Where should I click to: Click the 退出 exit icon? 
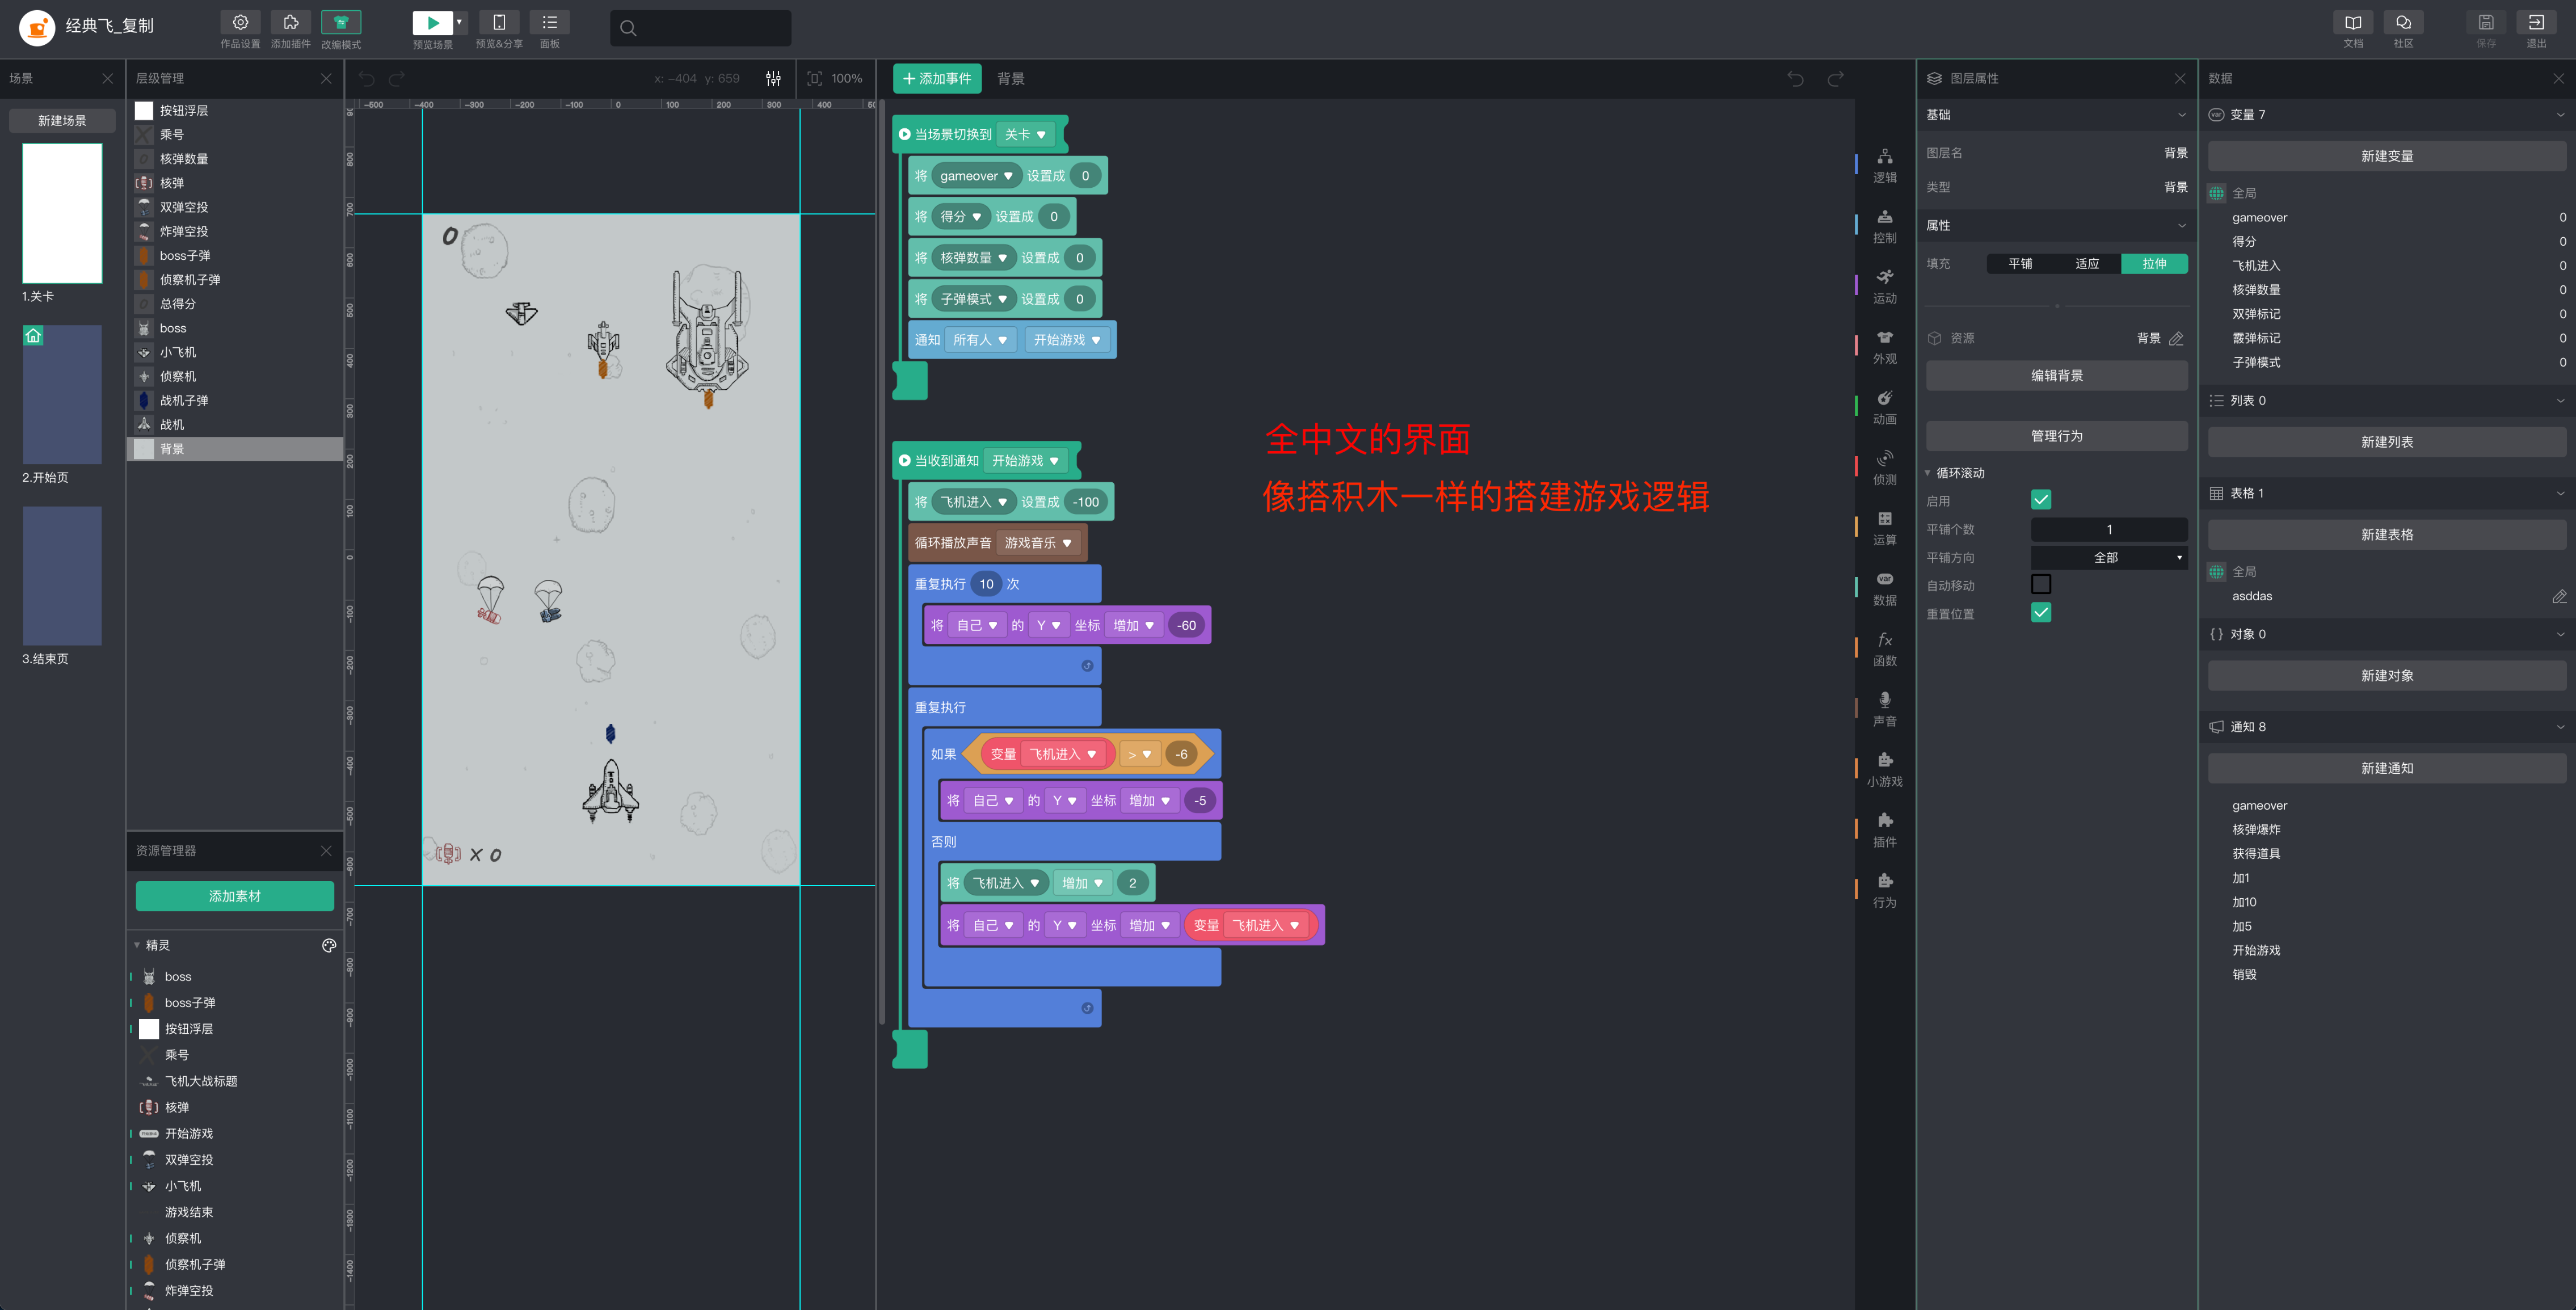click(2536, 23)
